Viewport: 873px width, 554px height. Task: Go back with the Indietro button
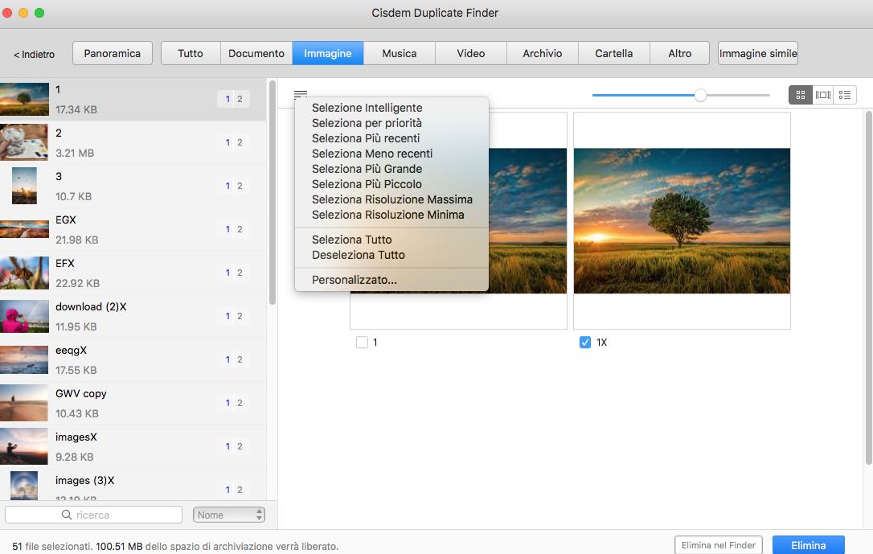[35, 55]
